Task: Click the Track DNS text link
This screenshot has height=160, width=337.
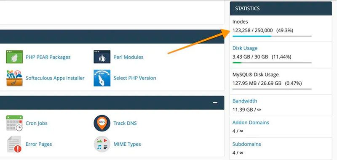Action: 125,123
